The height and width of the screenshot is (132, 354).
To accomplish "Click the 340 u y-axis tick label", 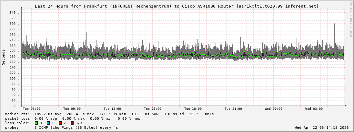I will pyautogui.click(x=15, y=13).
